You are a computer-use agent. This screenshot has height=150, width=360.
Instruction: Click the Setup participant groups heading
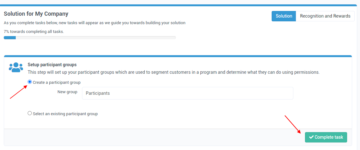pyautogui.click(x=52, y=65)
